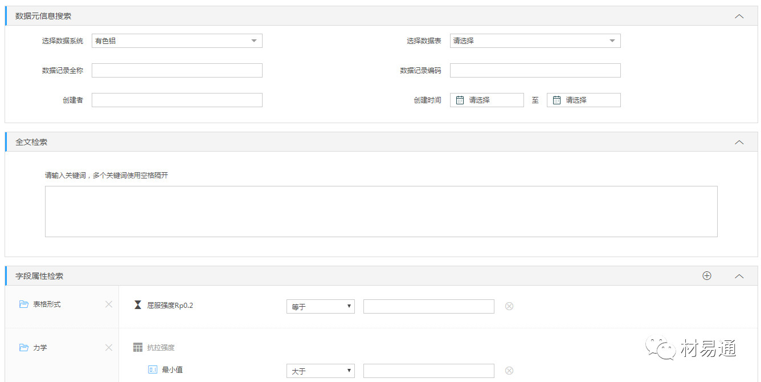Open the 选择数据表 dropdown

click(535, 41)
